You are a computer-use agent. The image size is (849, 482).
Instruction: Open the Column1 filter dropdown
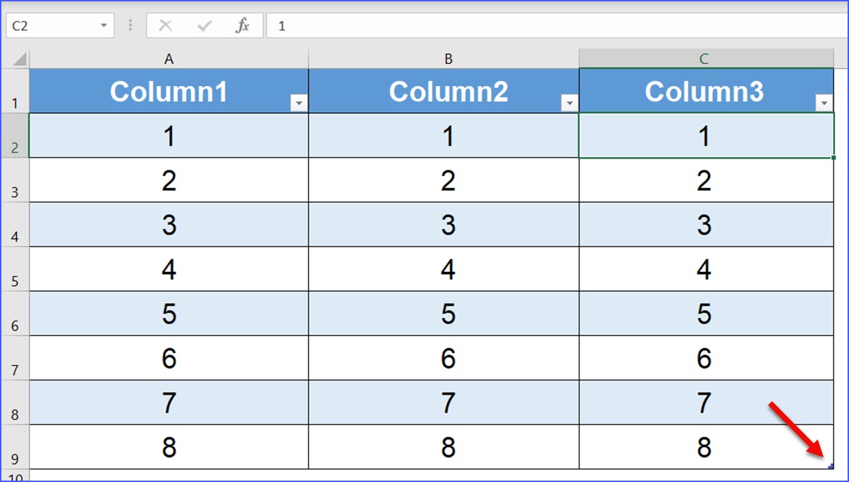tap(299, 102)
